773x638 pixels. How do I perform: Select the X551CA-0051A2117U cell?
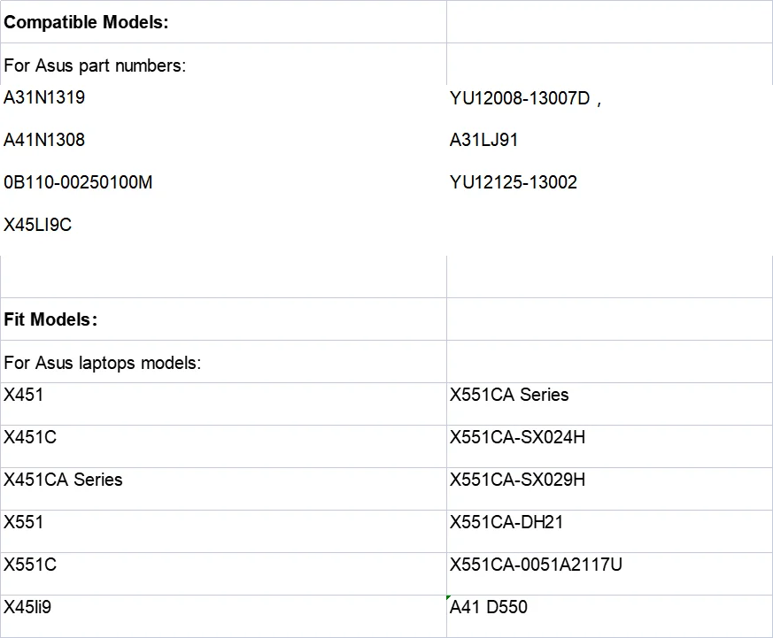click(x=536, y=565)
